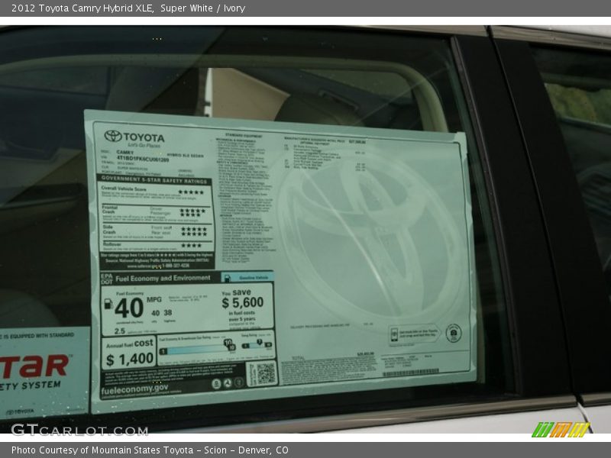Select the fuel pump icon beside 40 MPG
This screenshot has height=458, width=611.
[108, 305]
